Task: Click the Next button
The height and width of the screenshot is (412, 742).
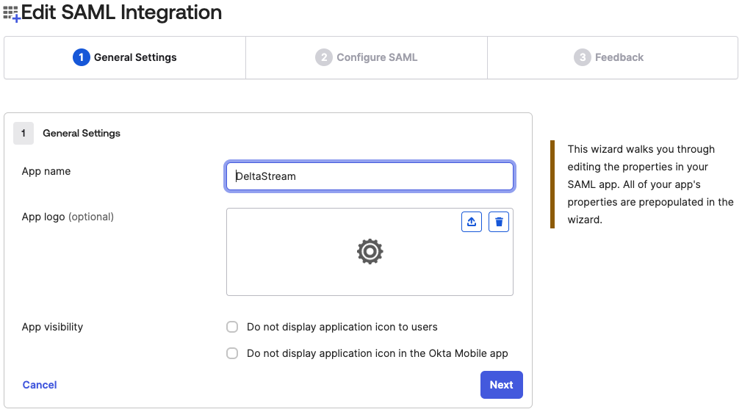Action: [502, 385]
